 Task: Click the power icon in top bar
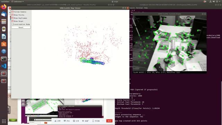coord(217,1)
